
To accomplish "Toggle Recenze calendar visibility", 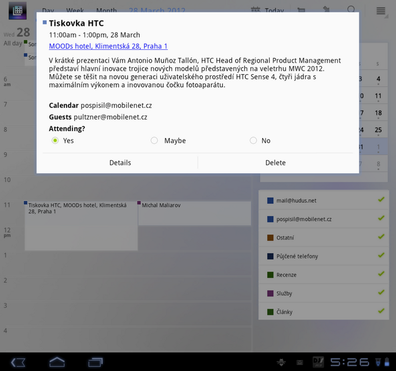I will (324, 275).
